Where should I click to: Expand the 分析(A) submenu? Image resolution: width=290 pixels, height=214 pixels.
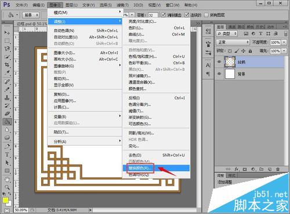pos(85,142)
